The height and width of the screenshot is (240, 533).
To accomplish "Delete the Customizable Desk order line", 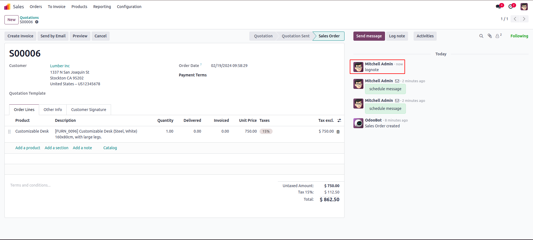I will pyautogui.click(x=338, y=132).
